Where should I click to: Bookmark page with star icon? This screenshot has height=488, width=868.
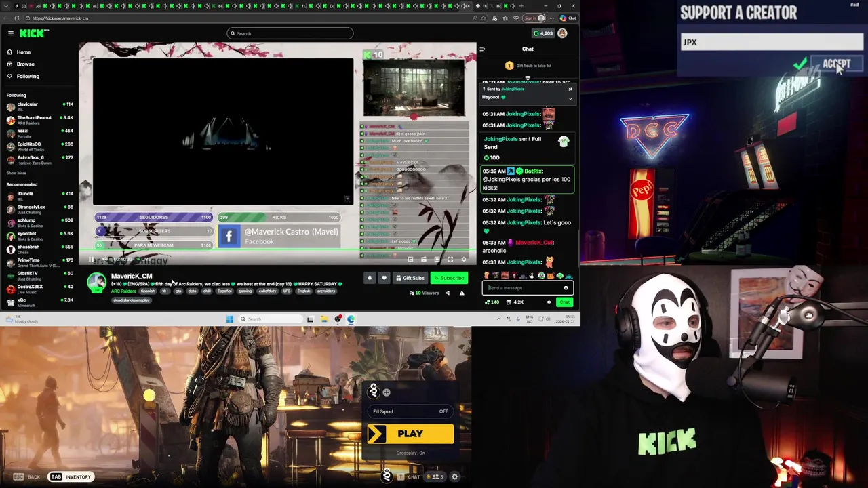coord(483,18)
